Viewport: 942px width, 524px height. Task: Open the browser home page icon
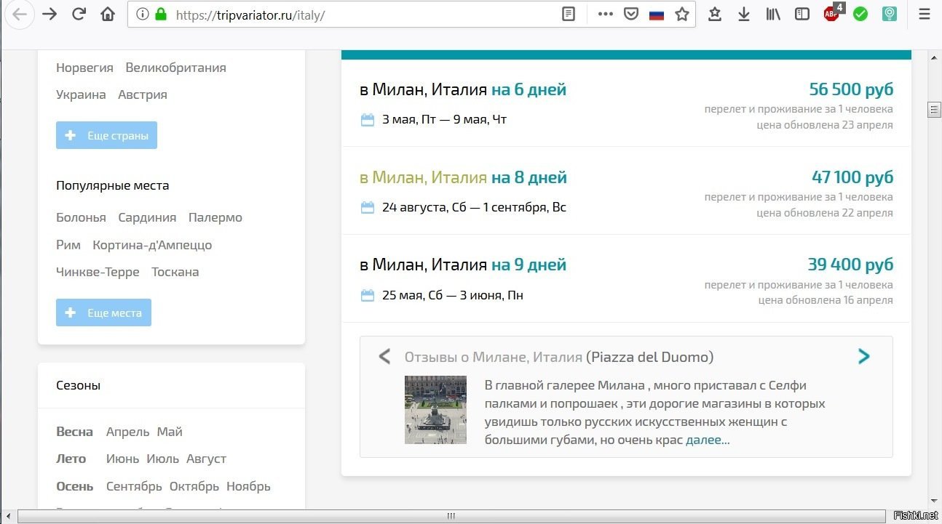(x=108, y=15)
